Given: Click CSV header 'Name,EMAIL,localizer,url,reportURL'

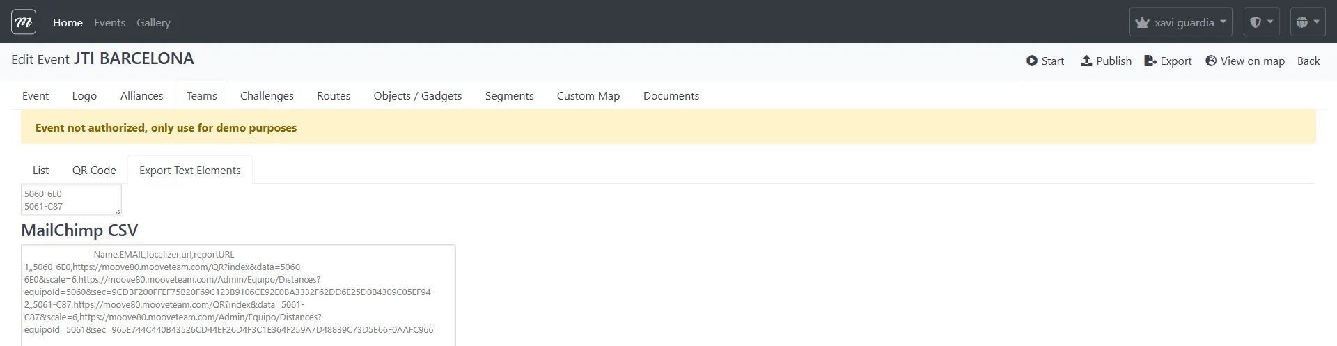Looking at the screenshot, I should click(x=164, y=255).
